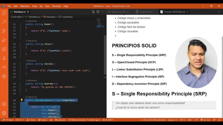Open the Edit menu
Image resolution: width=223 pixels, height=125 pixels.
tap(15, 6)
